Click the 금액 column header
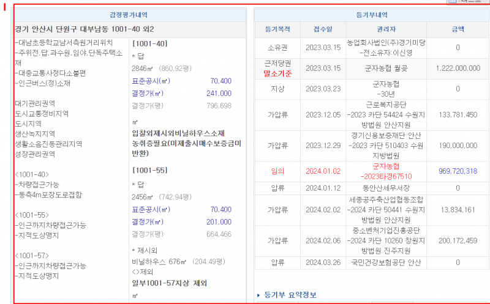 [x=458, y=29]
